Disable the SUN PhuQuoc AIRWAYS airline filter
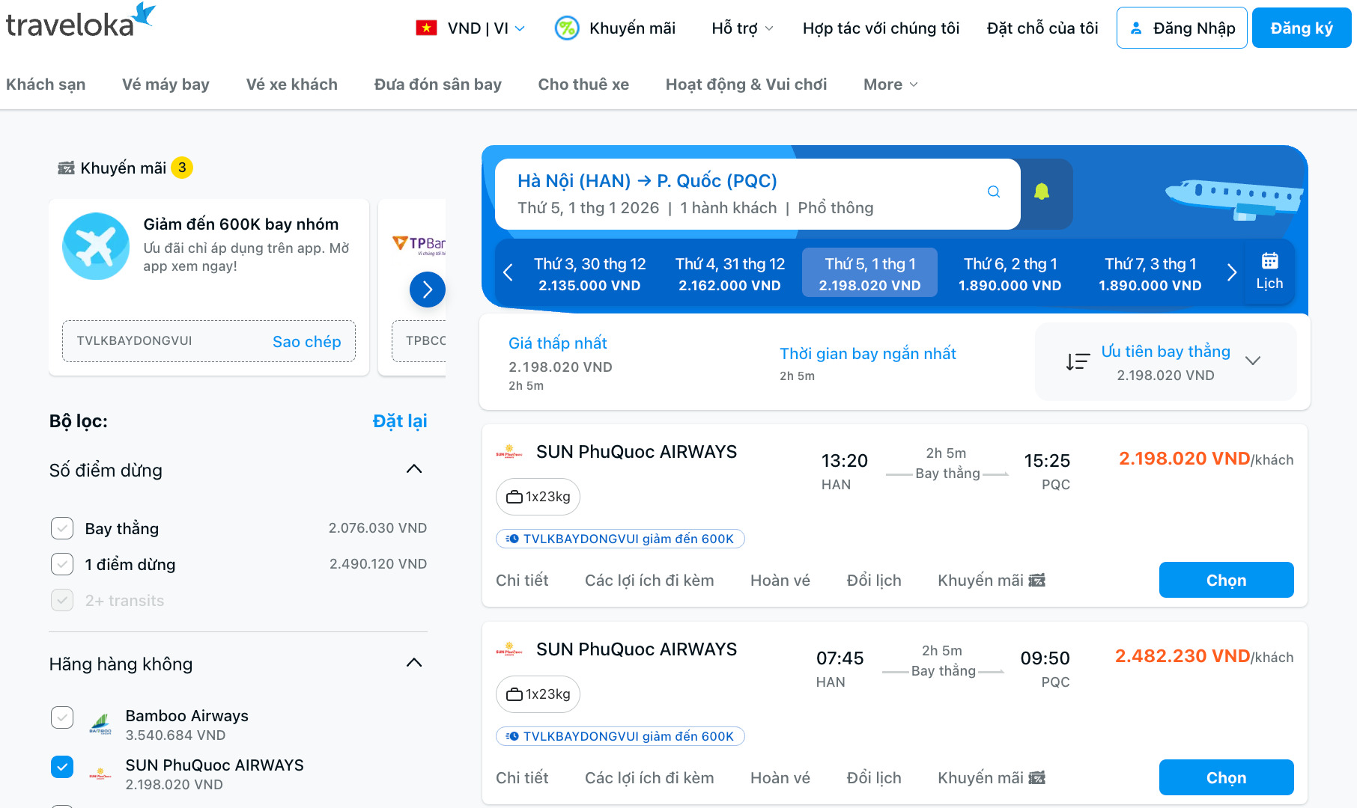 (62, 766)
